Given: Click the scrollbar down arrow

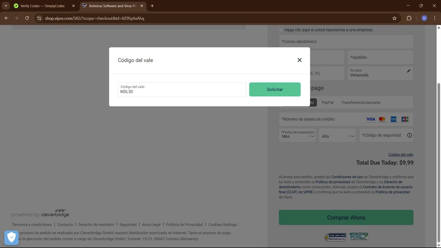Looking at the screenshot, I should click(x=439, y=245).
